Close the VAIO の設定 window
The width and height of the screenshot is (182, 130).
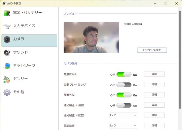point(177,3)
